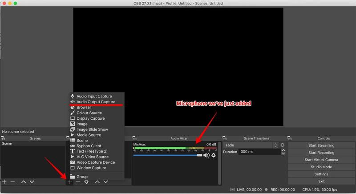Undock the Audio Mixer panel icon
Viewport: 356px width, 194px height.
point(135,138)
